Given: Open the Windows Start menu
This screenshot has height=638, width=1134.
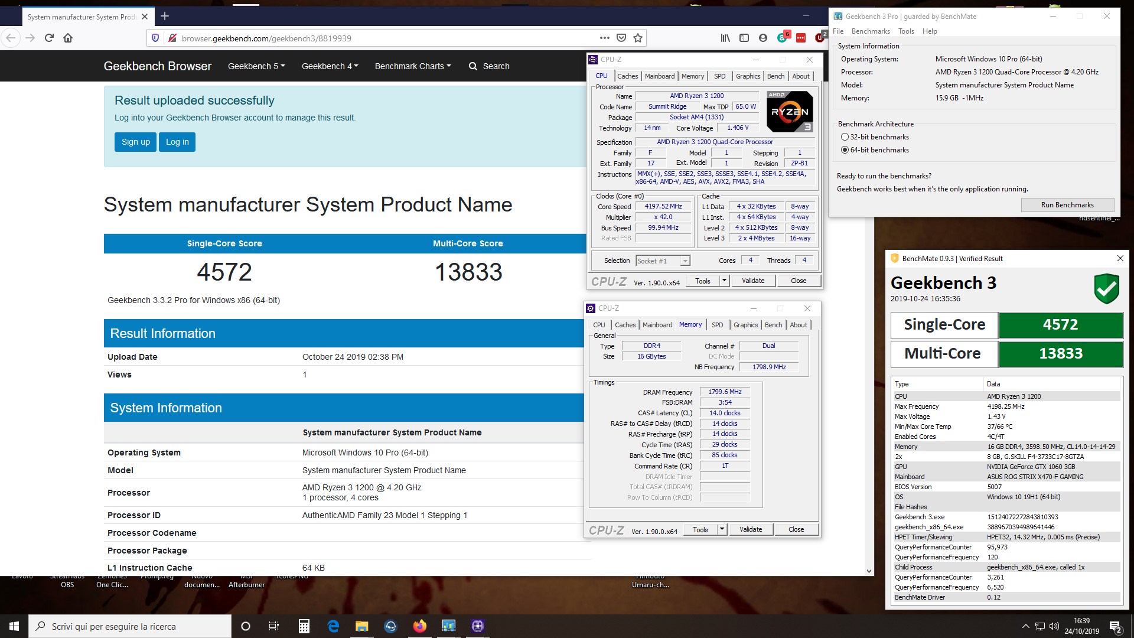Looking at the screenshot, I should coord(14,626).
